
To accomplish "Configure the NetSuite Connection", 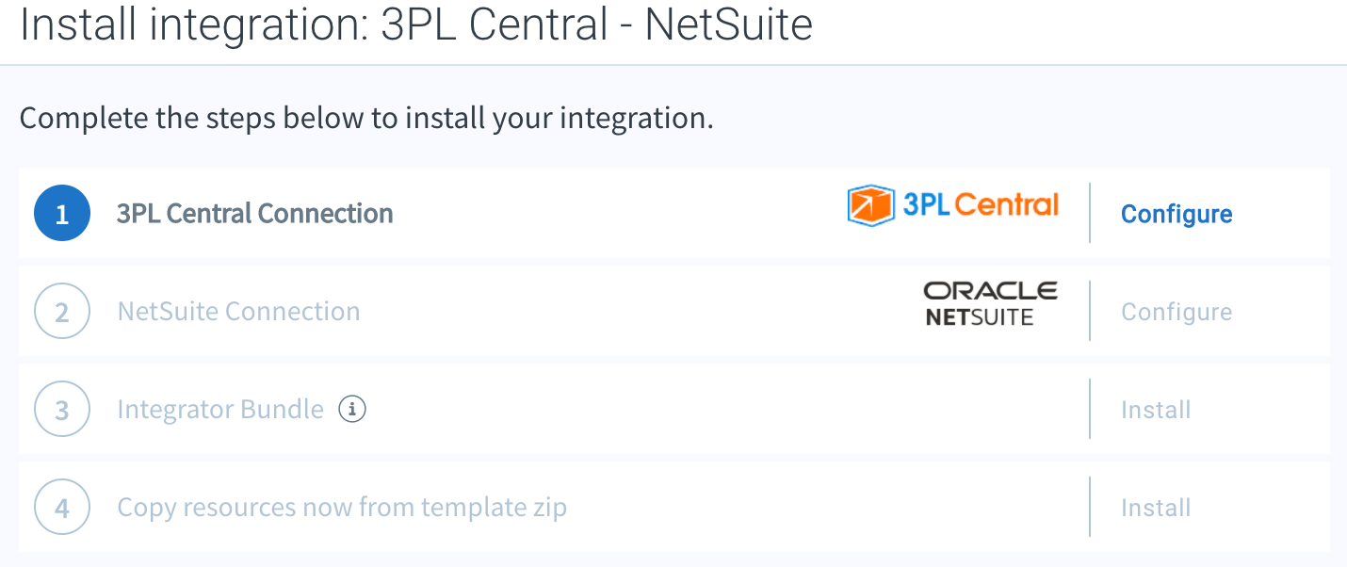I will pyautogui.click(x=1177, y=312).
